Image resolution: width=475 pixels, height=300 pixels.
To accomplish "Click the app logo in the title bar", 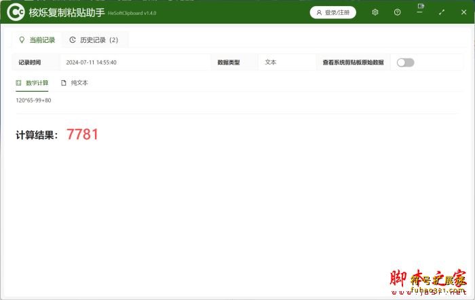I will pos(16,12).
